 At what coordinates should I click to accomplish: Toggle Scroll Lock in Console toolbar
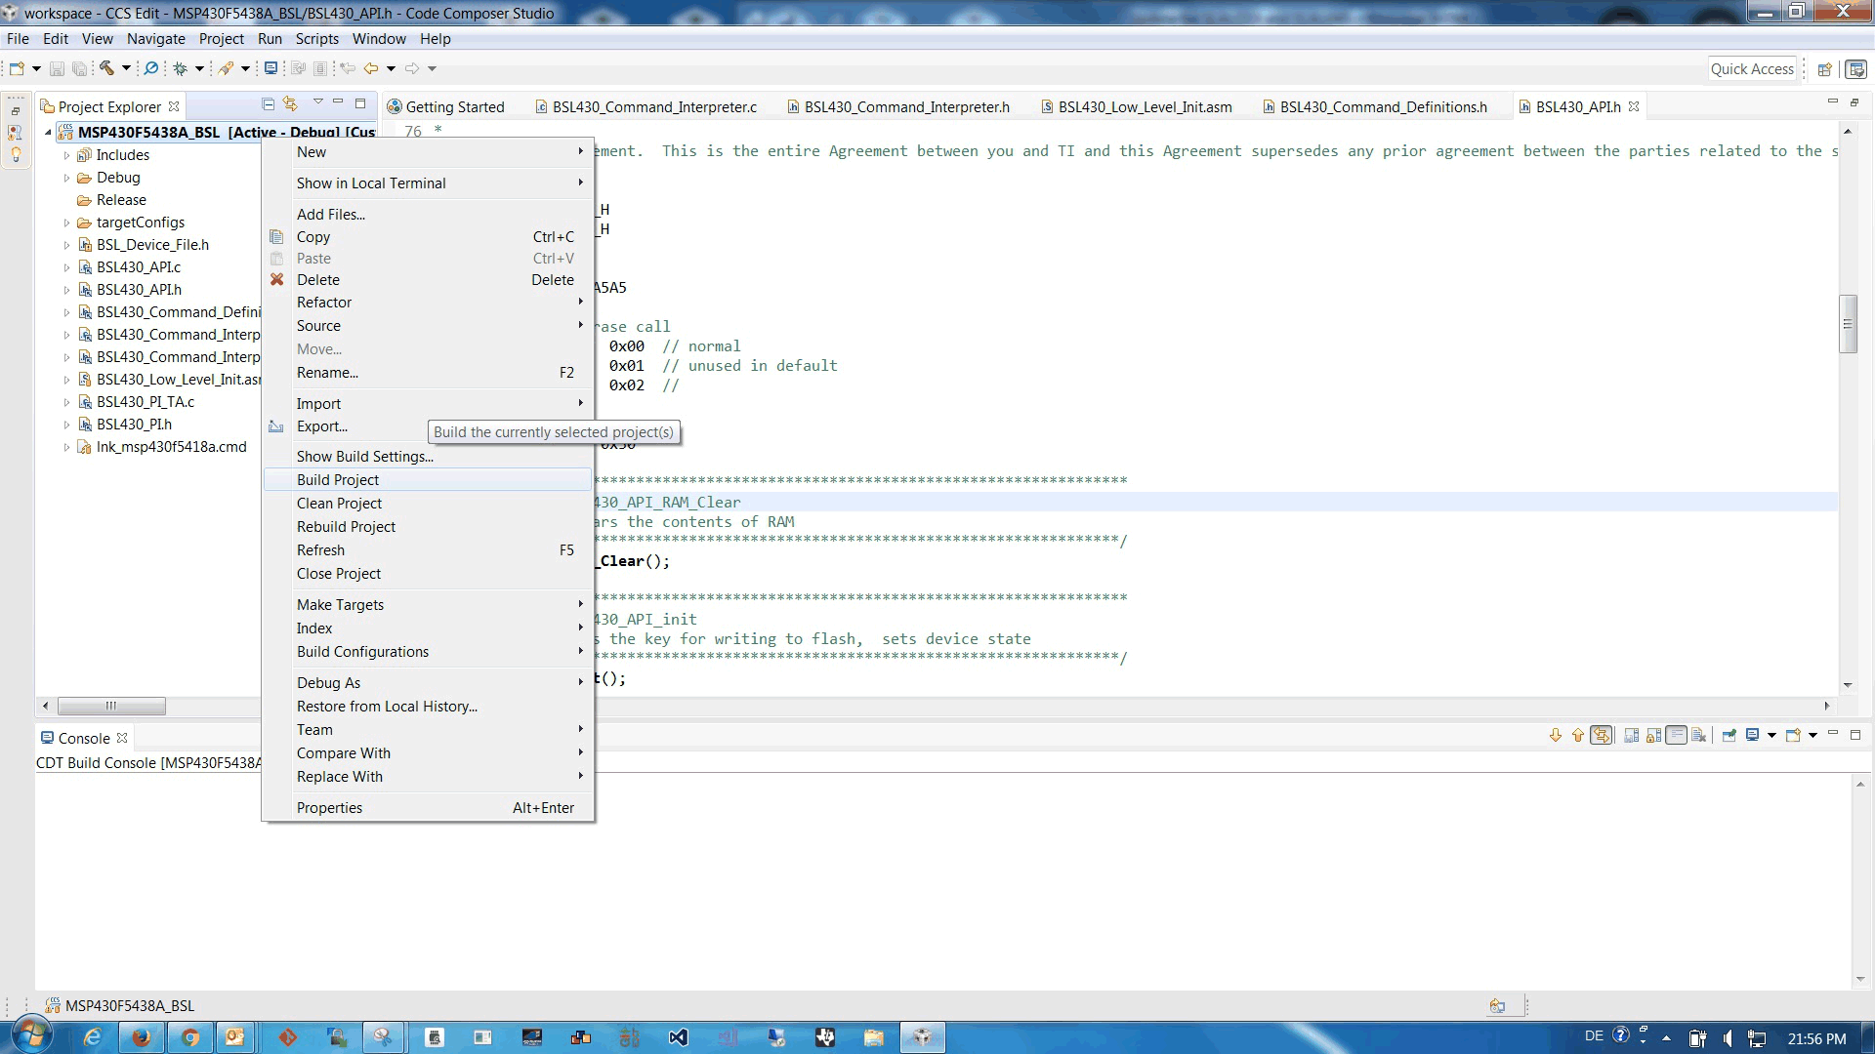click(x=1653, y=735)
